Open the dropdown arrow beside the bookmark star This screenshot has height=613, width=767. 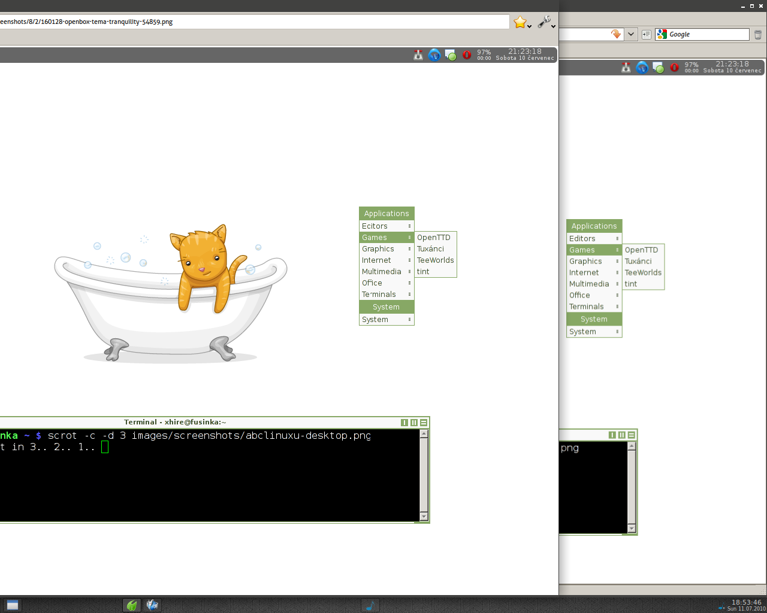coord(530,26)
